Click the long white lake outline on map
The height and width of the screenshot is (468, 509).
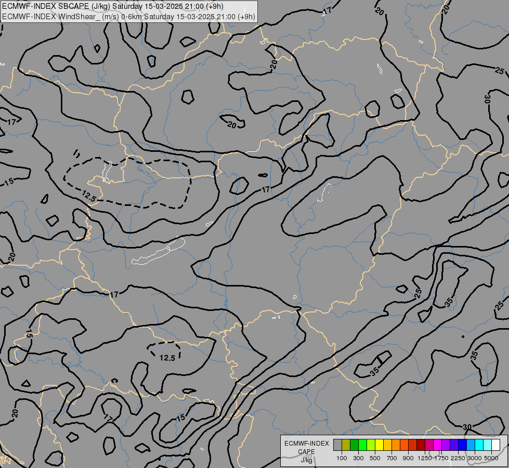(159, 252)
